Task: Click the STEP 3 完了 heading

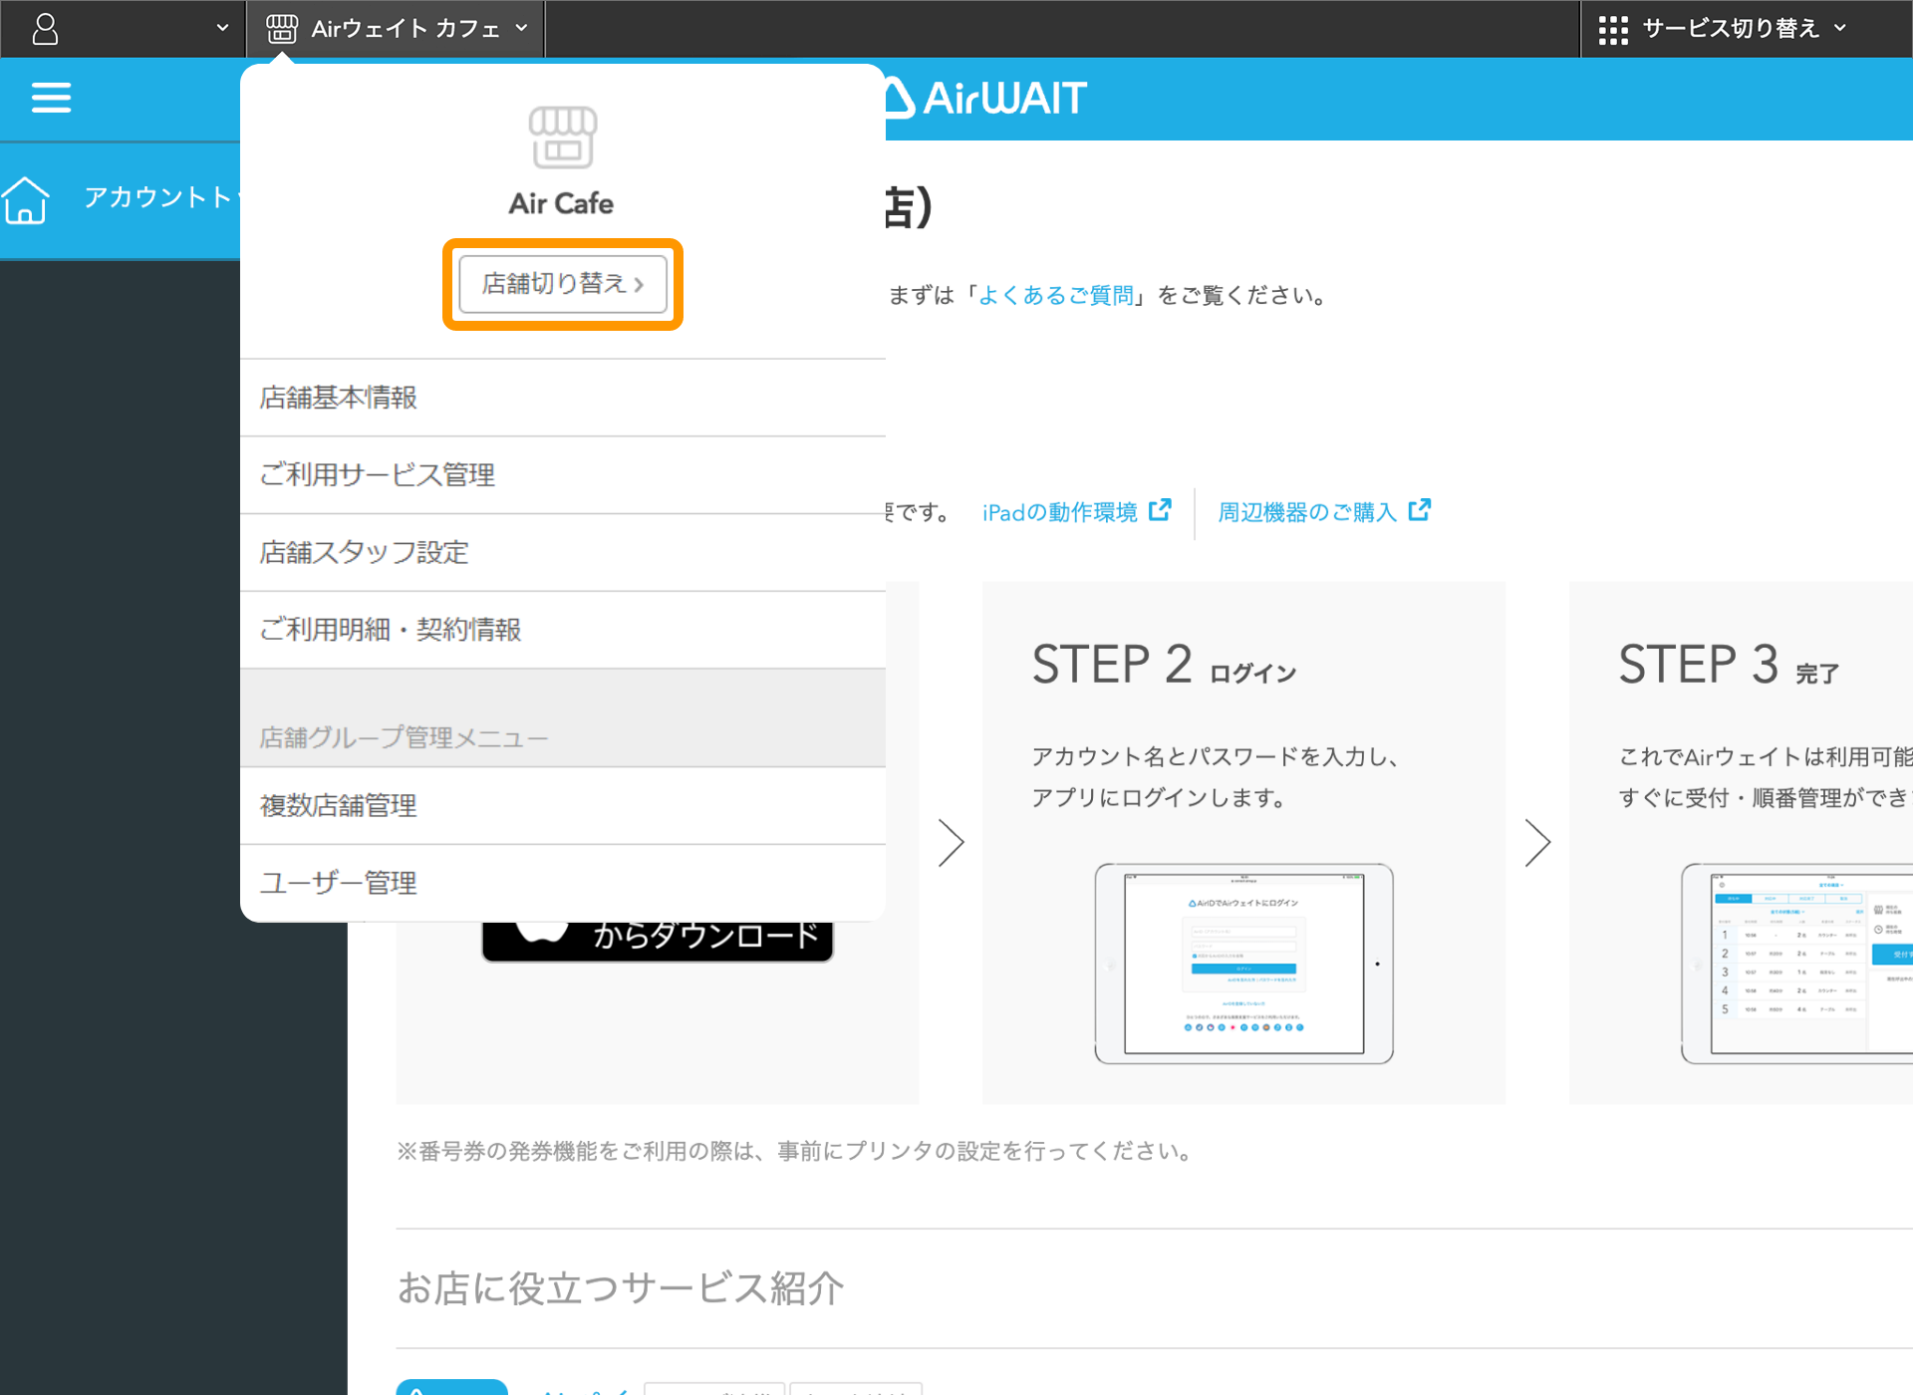Action: [1729, 665]
